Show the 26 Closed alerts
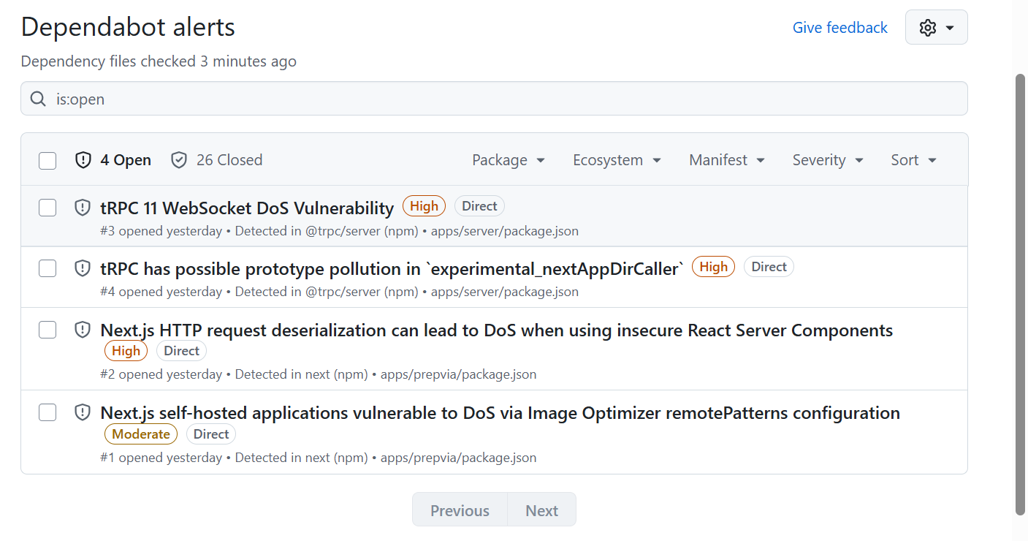1028x541 pixels. pyautogui.click(x=216, y=160)
